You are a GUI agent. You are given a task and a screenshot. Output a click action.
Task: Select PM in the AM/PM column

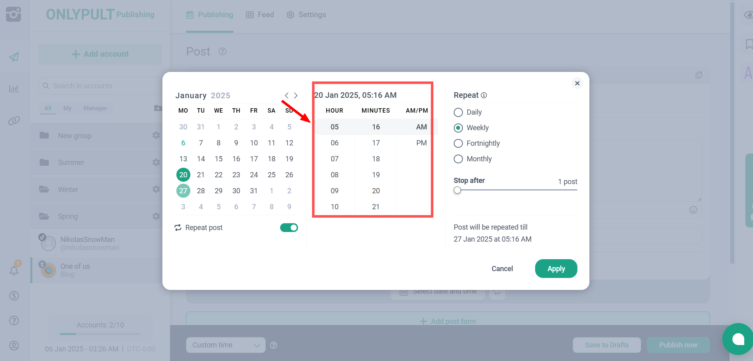[x=421, y=143]
